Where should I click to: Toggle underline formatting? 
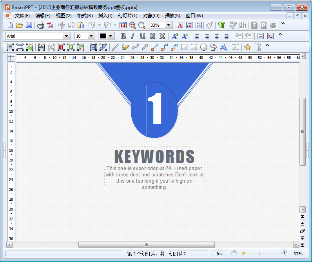[142, 36]
